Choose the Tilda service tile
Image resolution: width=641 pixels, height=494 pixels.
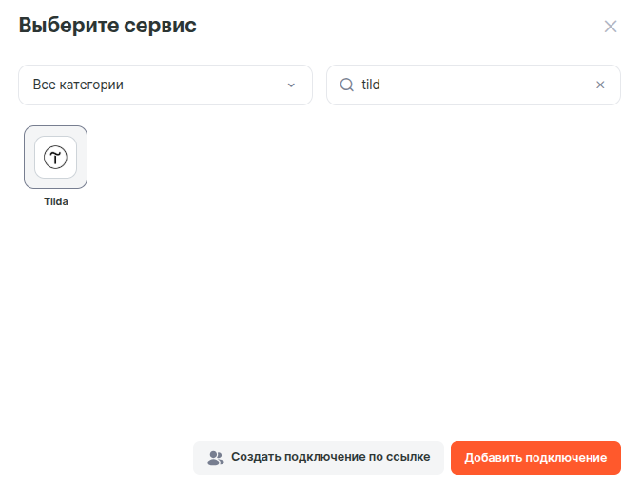pyautogui.click(x=55, y=166)
